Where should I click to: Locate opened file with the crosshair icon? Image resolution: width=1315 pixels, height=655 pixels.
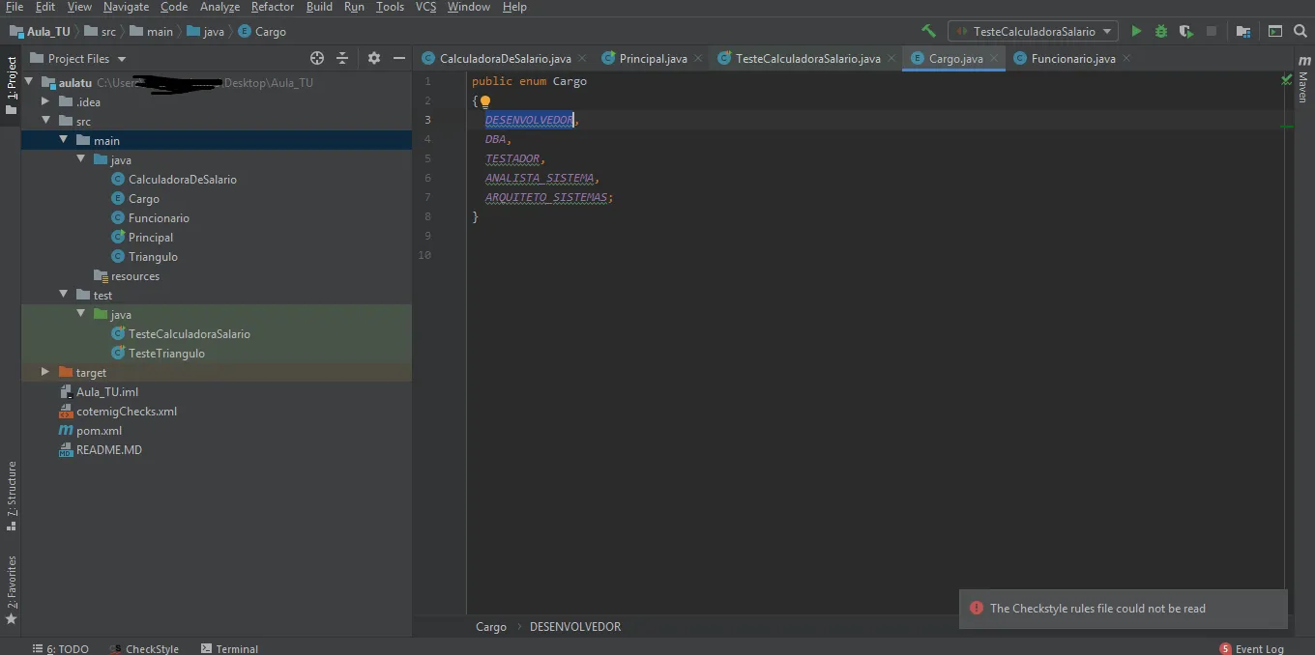[317, 59]
